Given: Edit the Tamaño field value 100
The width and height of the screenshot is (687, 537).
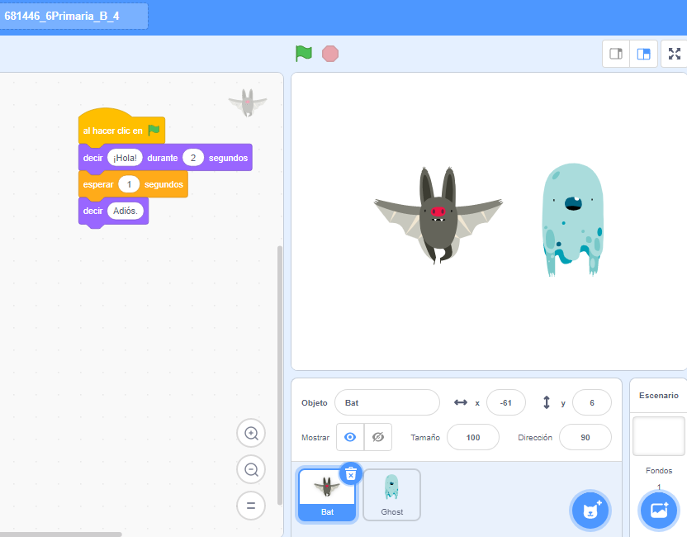Looking at the screenshot, I should [x=473, y=437].
